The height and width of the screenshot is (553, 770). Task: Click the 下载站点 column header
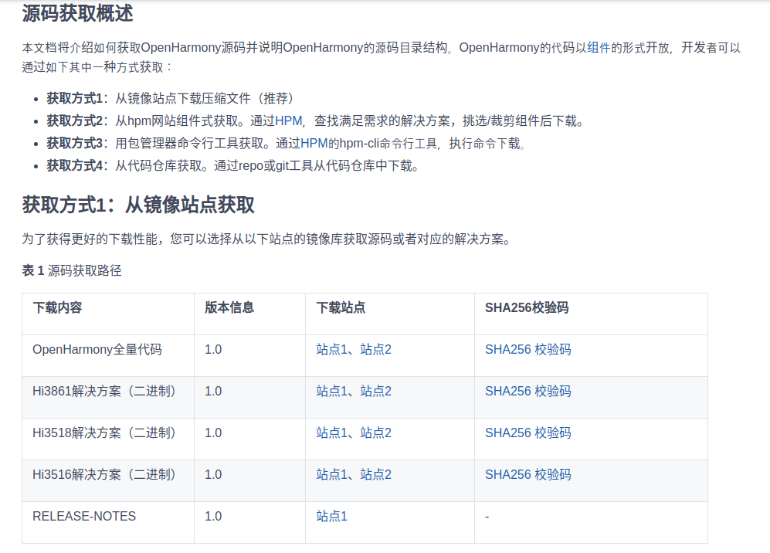pos(341,307)
